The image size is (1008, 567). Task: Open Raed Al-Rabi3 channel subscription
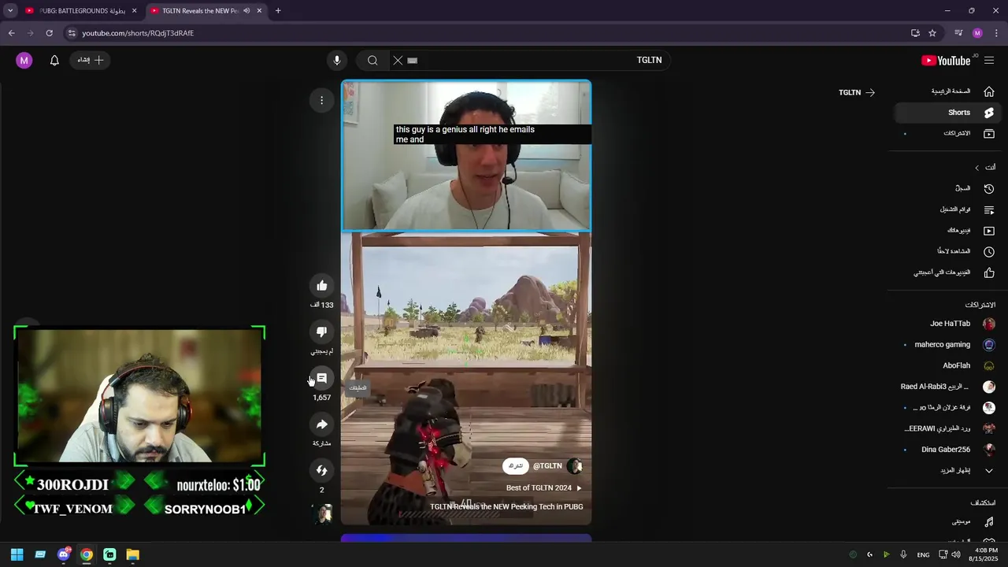947,387
